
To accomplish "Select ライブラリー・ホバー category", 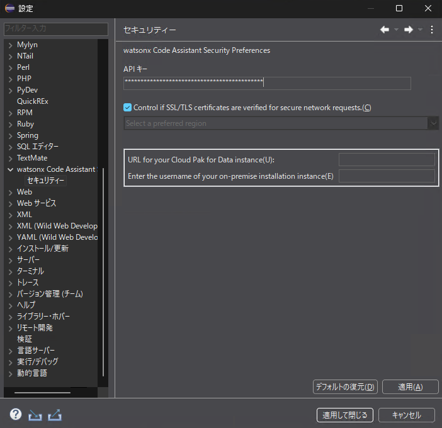I will pos(43,317).
